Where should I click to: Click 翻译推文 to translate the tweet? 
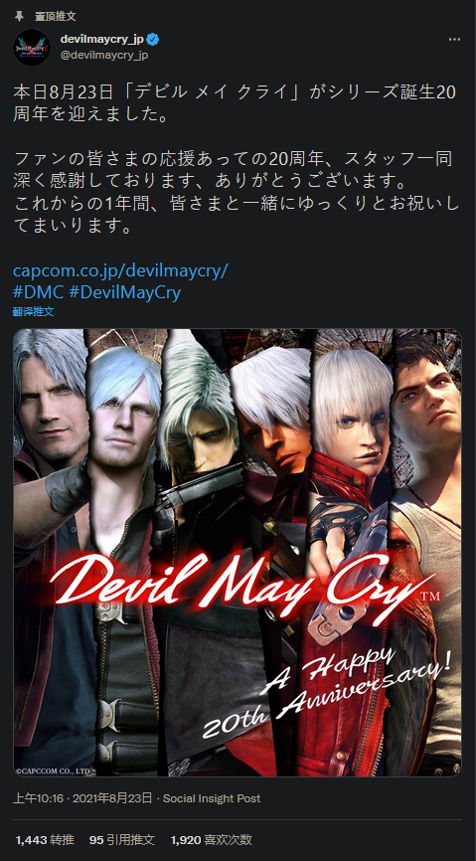34,311
